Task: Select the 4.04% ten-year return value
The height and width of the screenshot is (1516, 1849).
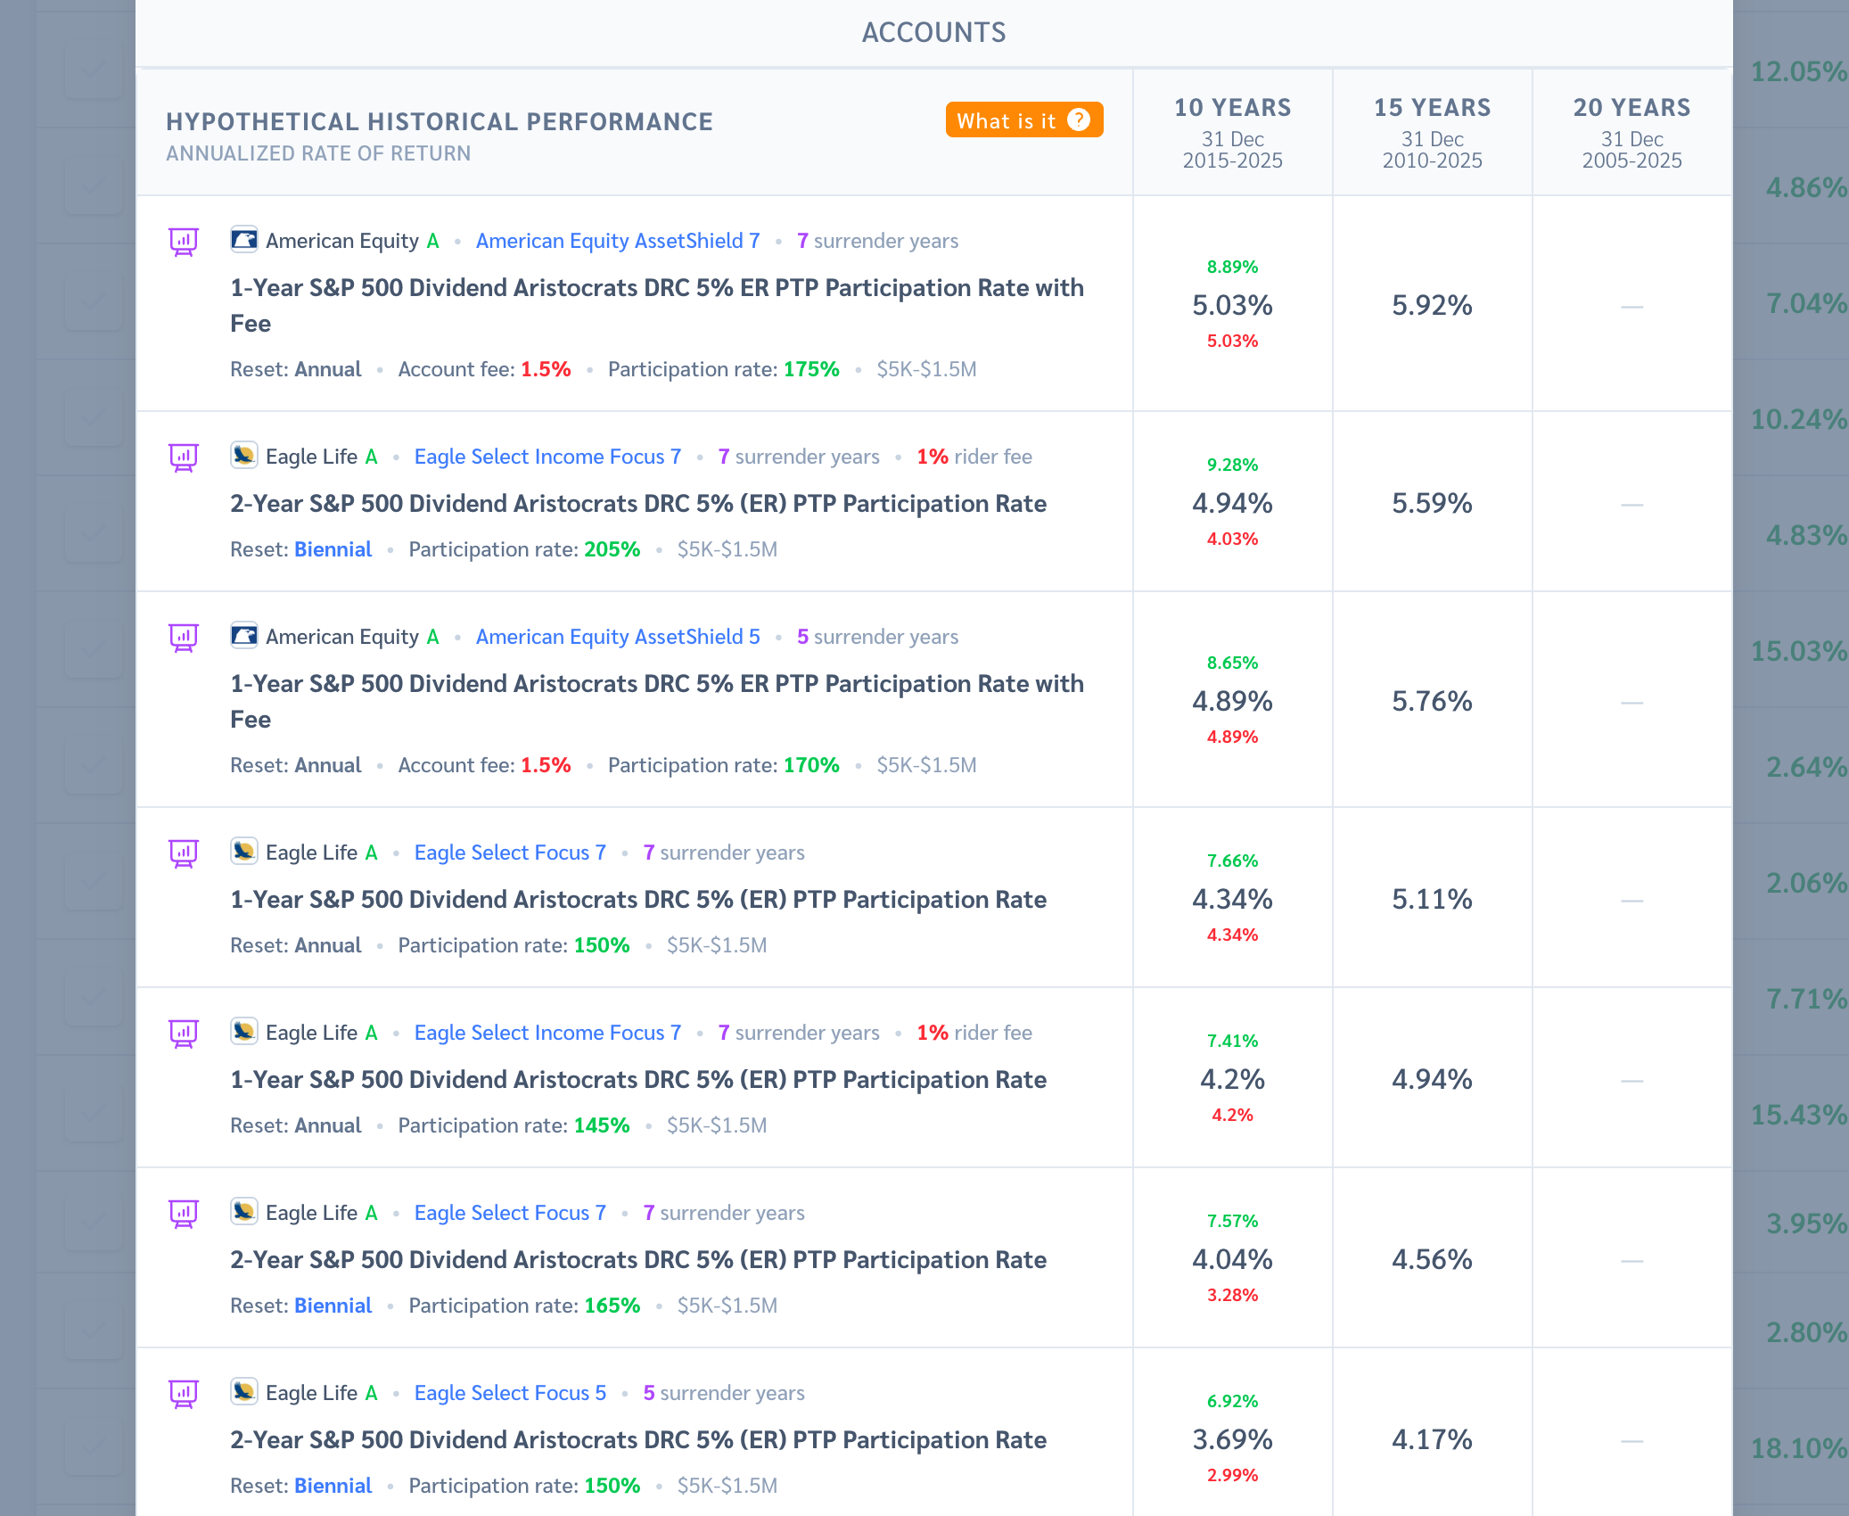Action: coord(1233,1259)
